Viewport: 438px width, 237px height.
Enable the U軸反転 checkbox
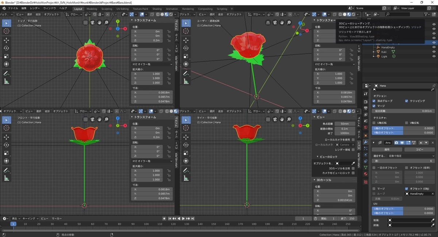[x=374, y=123]
